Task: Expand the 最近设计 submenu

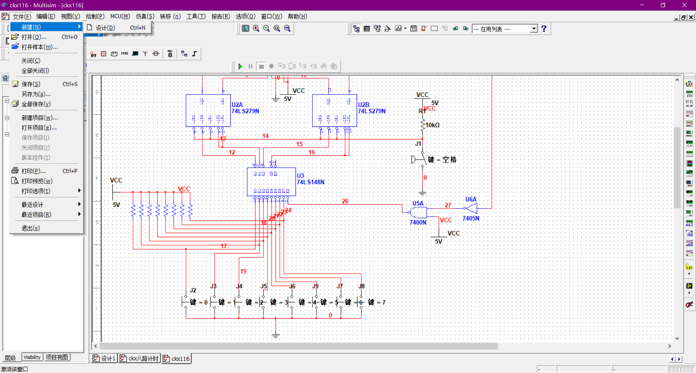Action: point(46,205)
